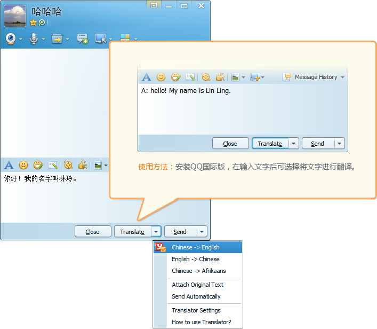Screen dimensions: 377x329
Task: Click the Close button below the Chinese message
Action: point(92,232)
